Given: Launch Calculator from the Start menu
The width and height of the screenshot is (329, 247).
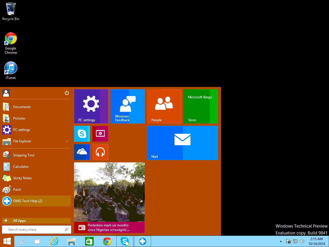Looking at the screenshot, I should (36, 167).
